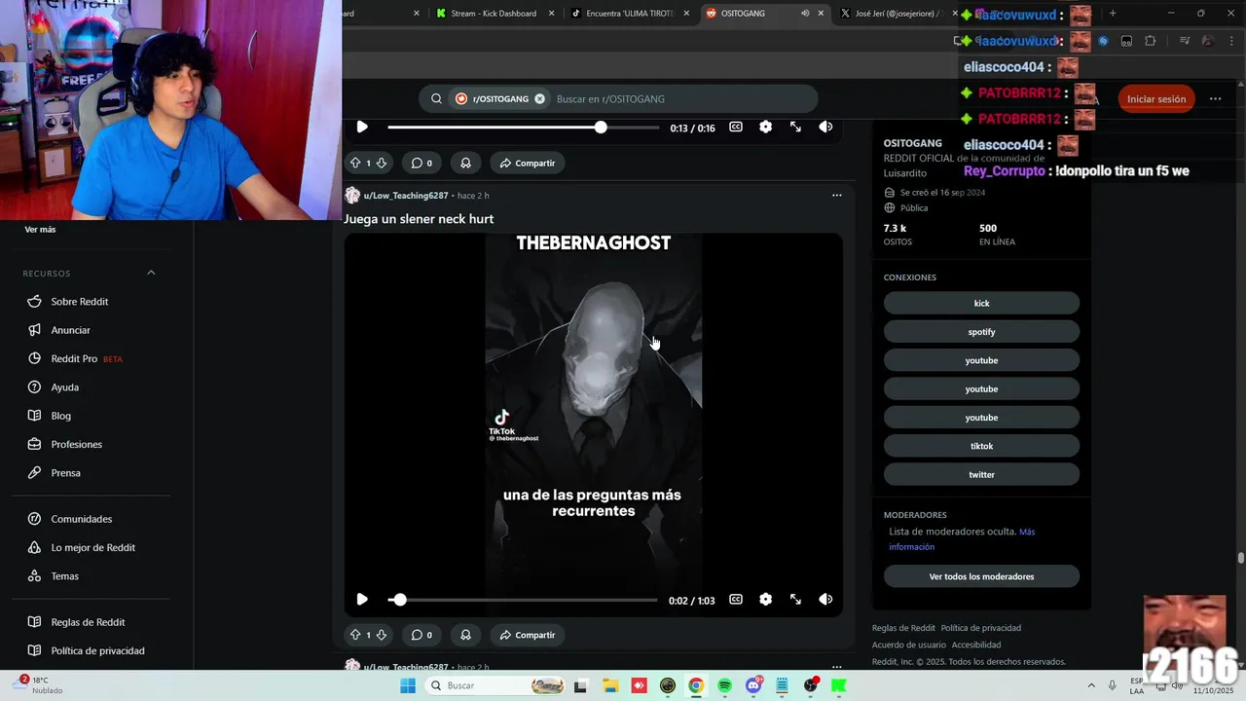Viewport: 1246px width, 701px height.
Task: Switch to the Encuentra ULIMA TikTok tab
Action: [x=630, y=14]
